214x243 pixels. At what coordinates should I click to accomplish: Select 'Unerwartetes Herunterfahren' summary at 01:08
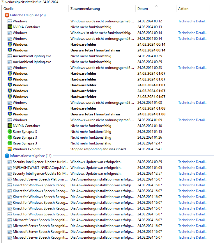point(95,114)
